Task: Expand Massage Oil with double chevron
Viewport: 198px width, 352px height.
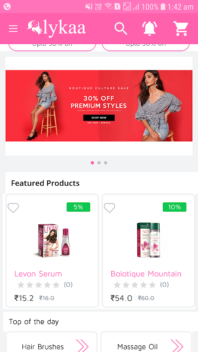Action: (x=177, y=345)
